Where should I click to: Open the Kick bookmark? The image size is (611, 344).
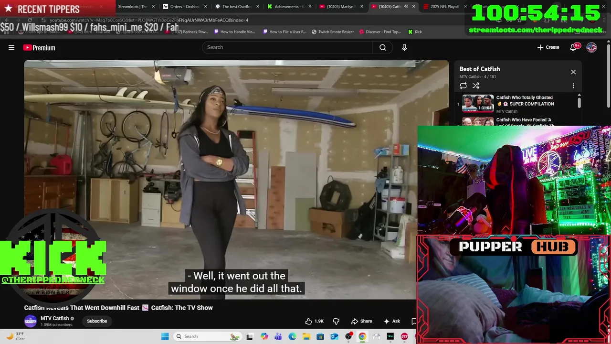pyautogui.click(x=415, y=32)
